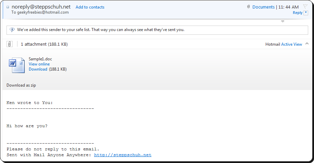This screenshot has width=314, height=163.
Task: Open the Reply options dropdown arrow
Action: click(306, 13)
